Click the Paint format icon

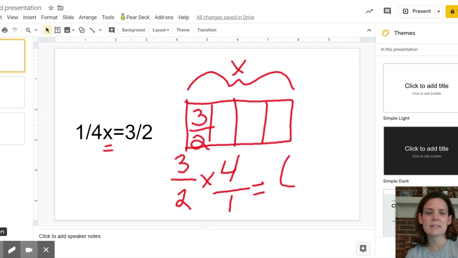click(x=15, y=30)
